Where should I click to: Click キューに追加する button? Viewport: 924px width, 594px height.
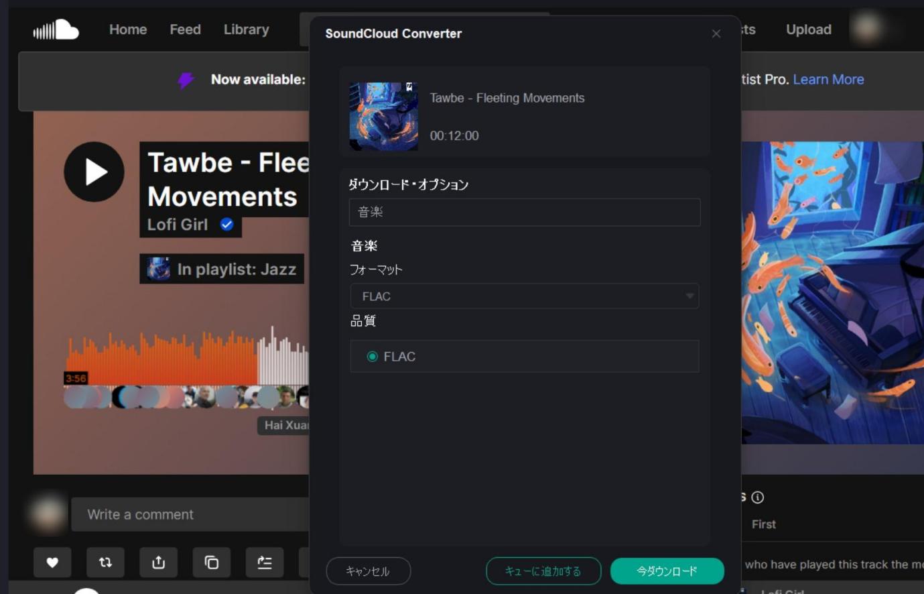pyautogui.click(x=543, y=571)
